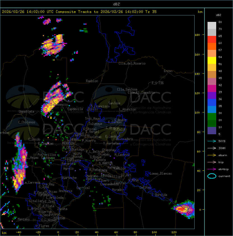
Task: Select the royal blue 35-36 dBZ swatch
Action: pyautogui.click(x=212, y=102)
